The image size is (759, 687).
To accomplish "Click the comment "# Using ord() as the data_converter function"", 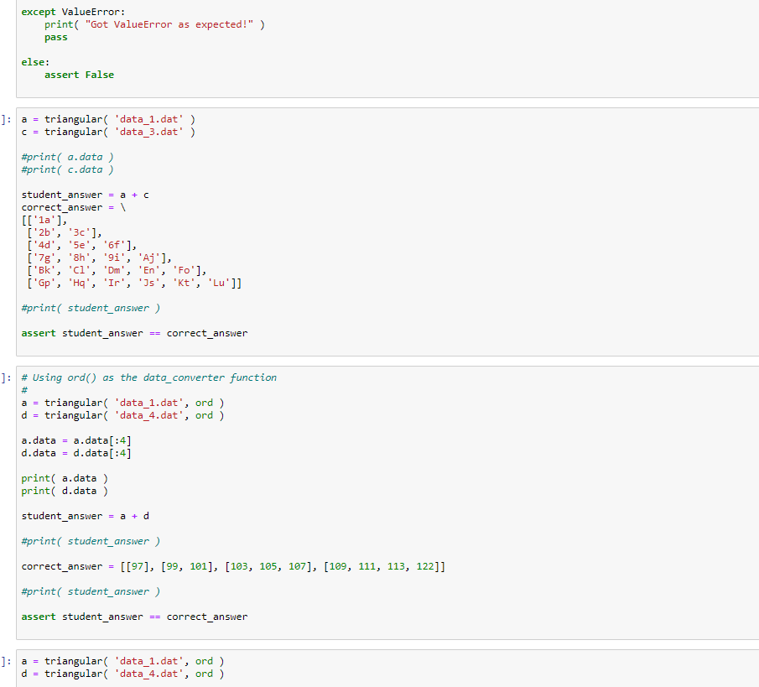I will [148, 377].
